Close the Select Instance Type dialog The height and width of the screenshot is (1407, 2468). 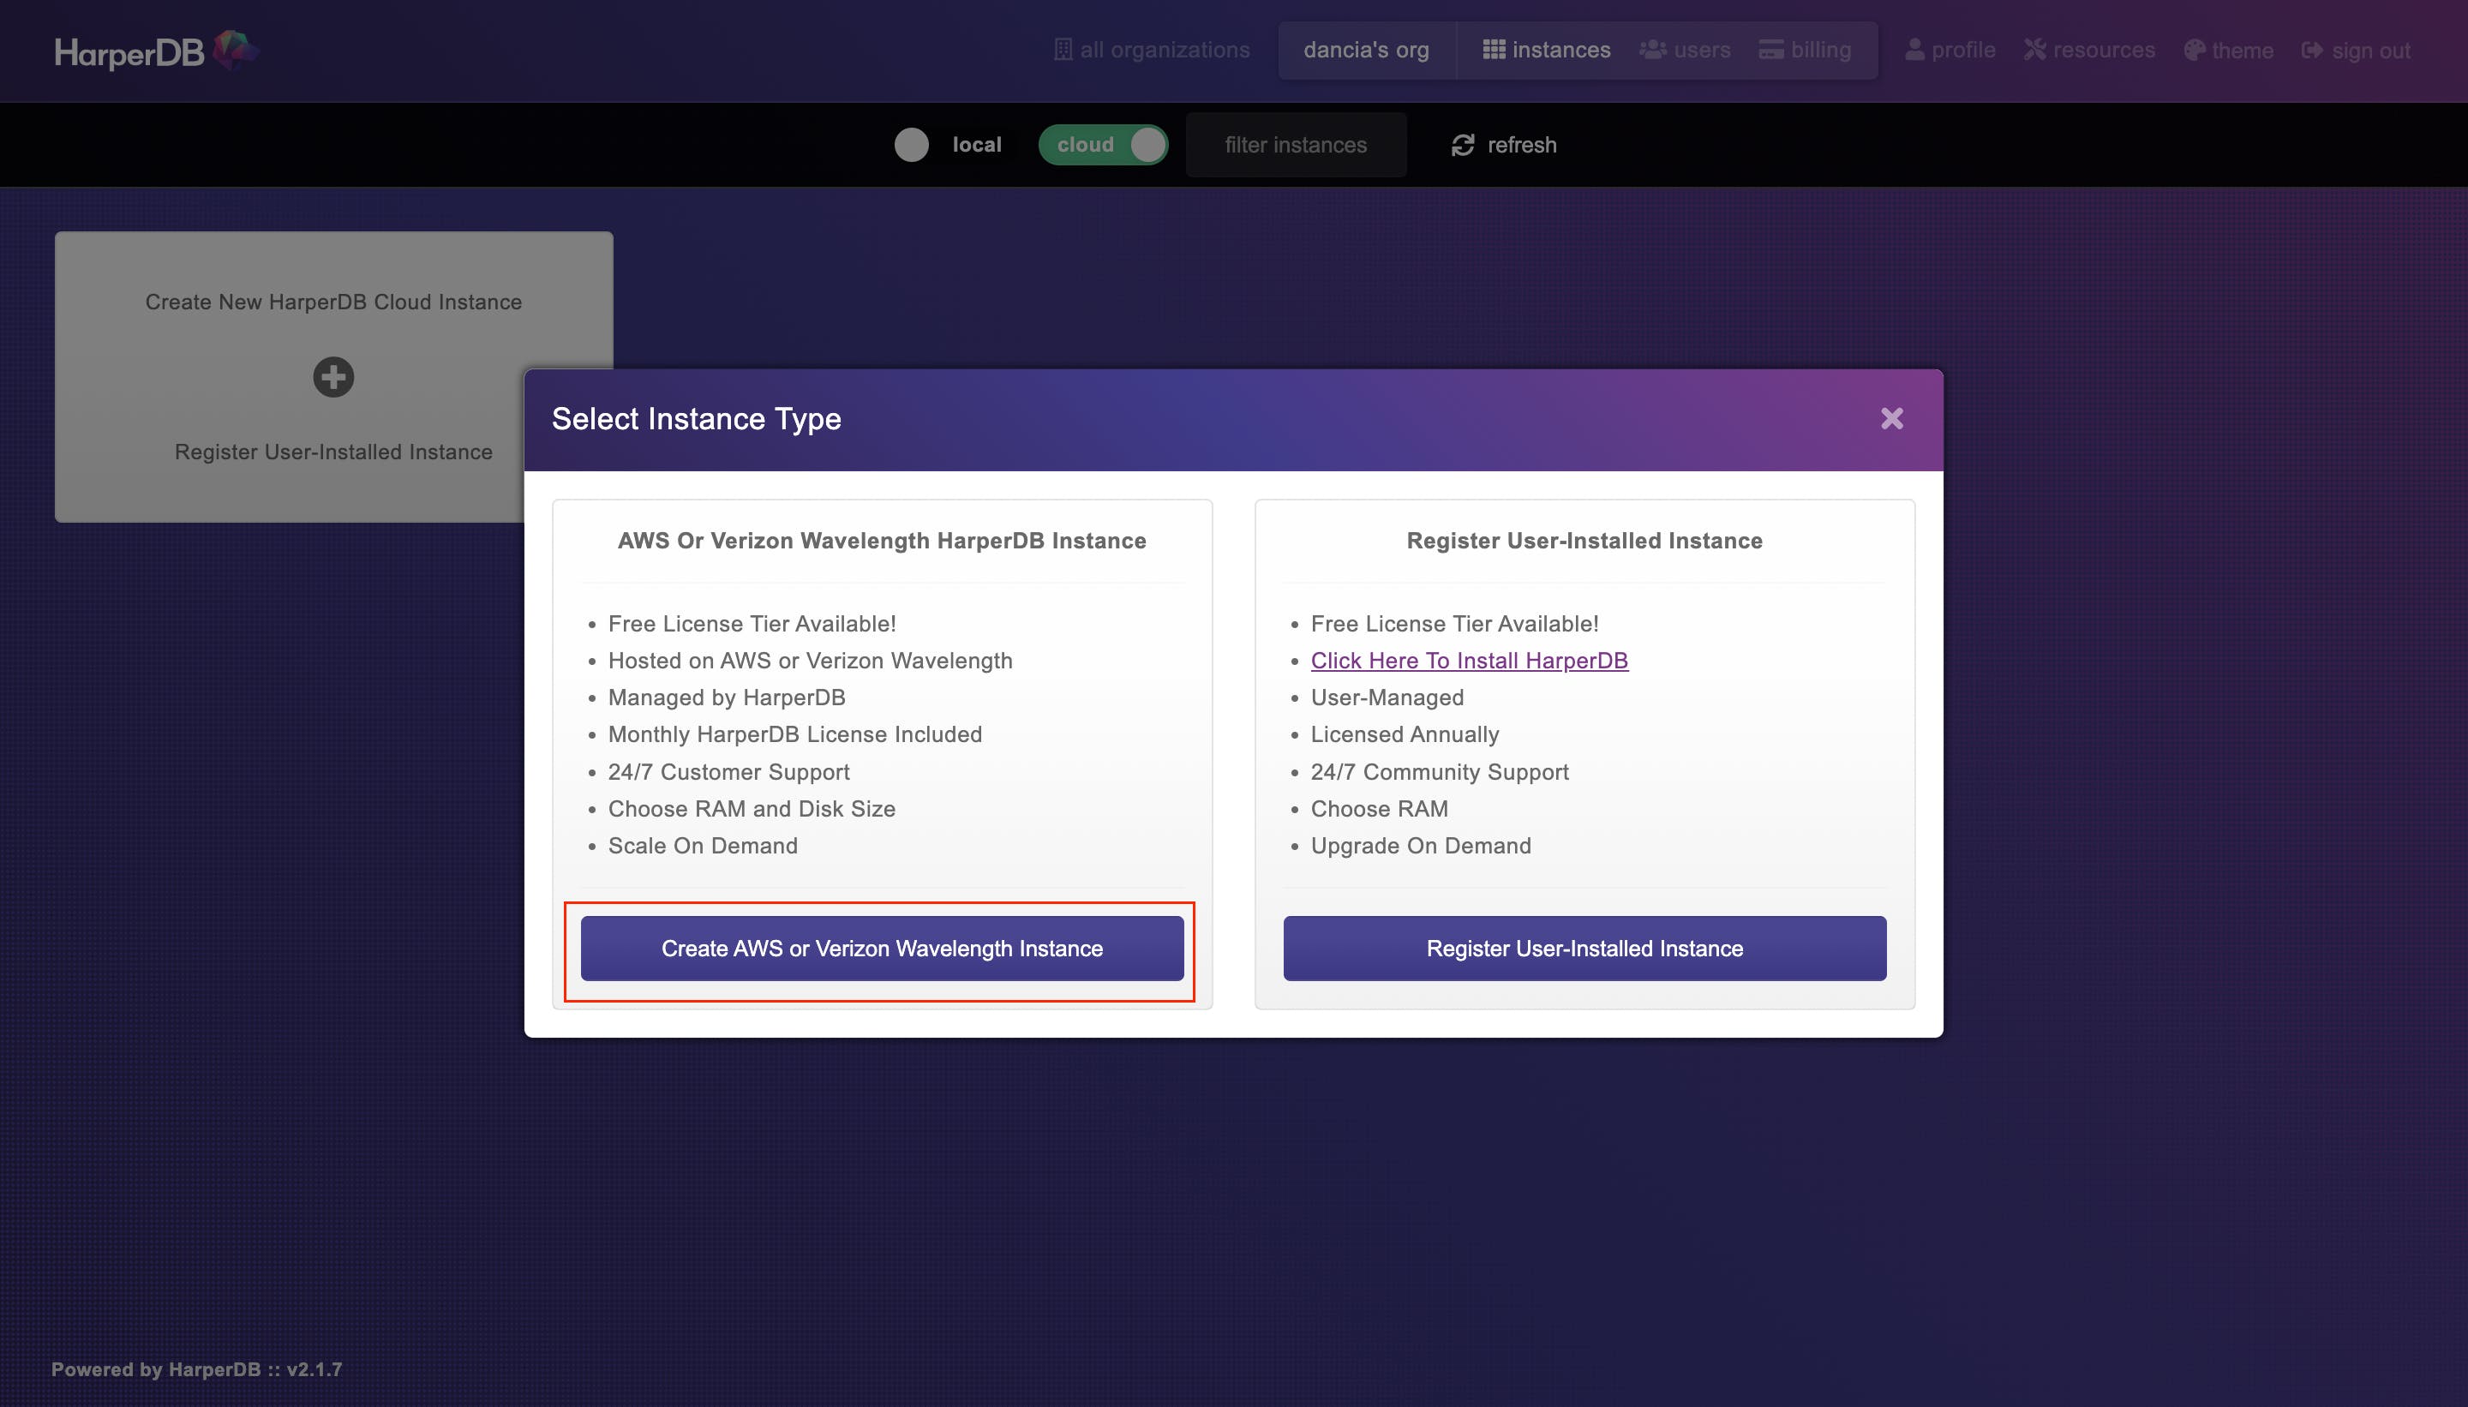tap(1891, 418)
